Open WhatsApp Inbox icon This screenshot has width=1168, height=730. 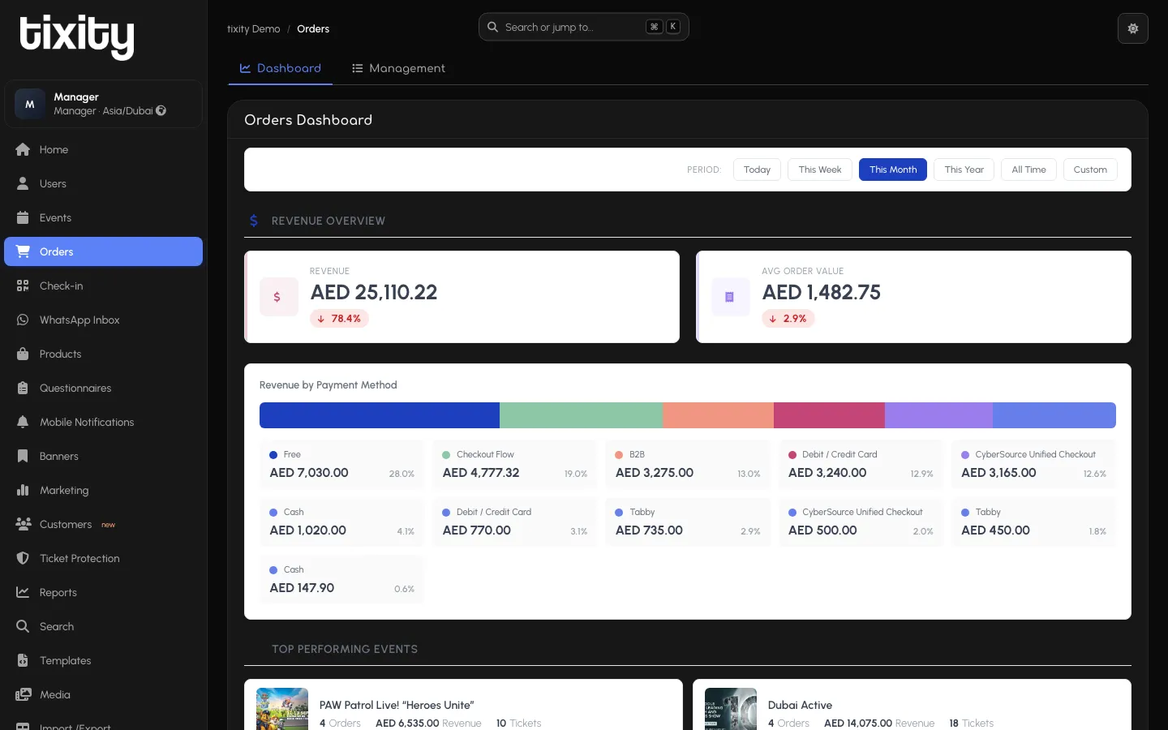(23, 320)
